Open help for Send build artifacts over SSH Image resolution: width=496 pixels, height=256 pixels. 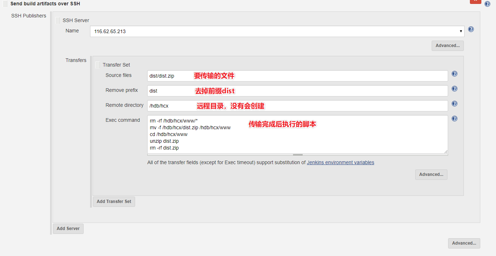click(x=487, y=4)
